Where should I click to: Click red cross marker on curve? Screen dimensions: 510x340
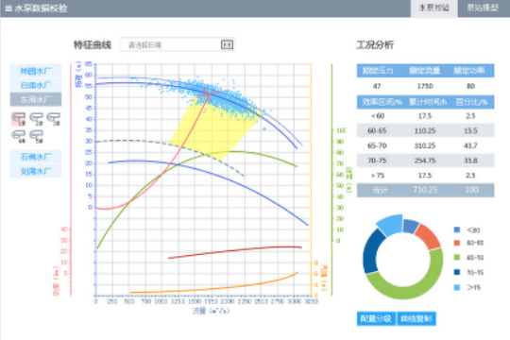pyautogui.click(x=207, y=94)
